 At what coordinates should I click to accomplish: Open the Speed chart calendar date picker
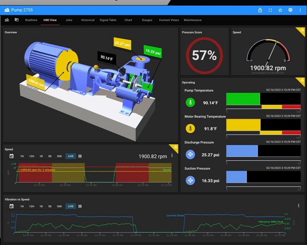[12, 156]
